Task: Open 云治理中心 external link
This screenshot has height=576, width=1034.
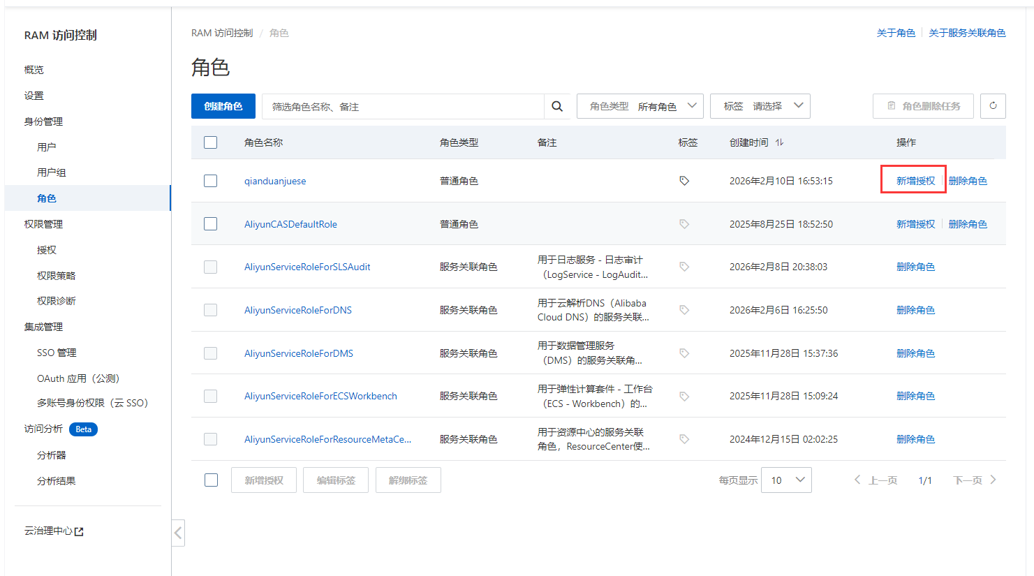Action: tap(54, 531)
